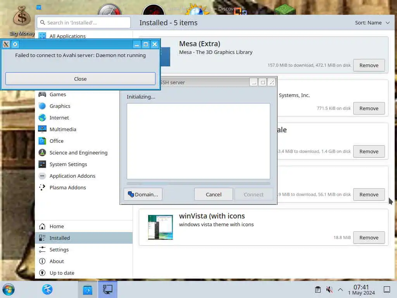The height and width of the screenshot is (298, 397).
Task: Click the Graphics blue sphere icon
Action: [42, 106]
